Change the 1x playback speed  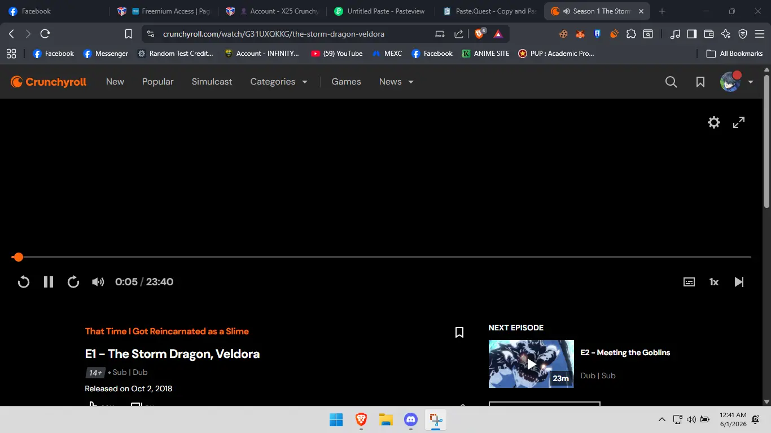pos(714,282)
